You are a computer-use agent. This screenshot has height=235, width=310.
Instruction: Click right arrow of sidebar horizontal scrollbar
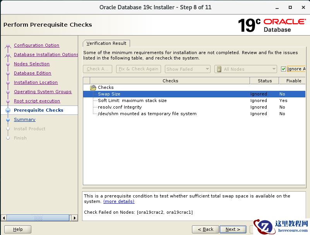(x=75, y=218)
